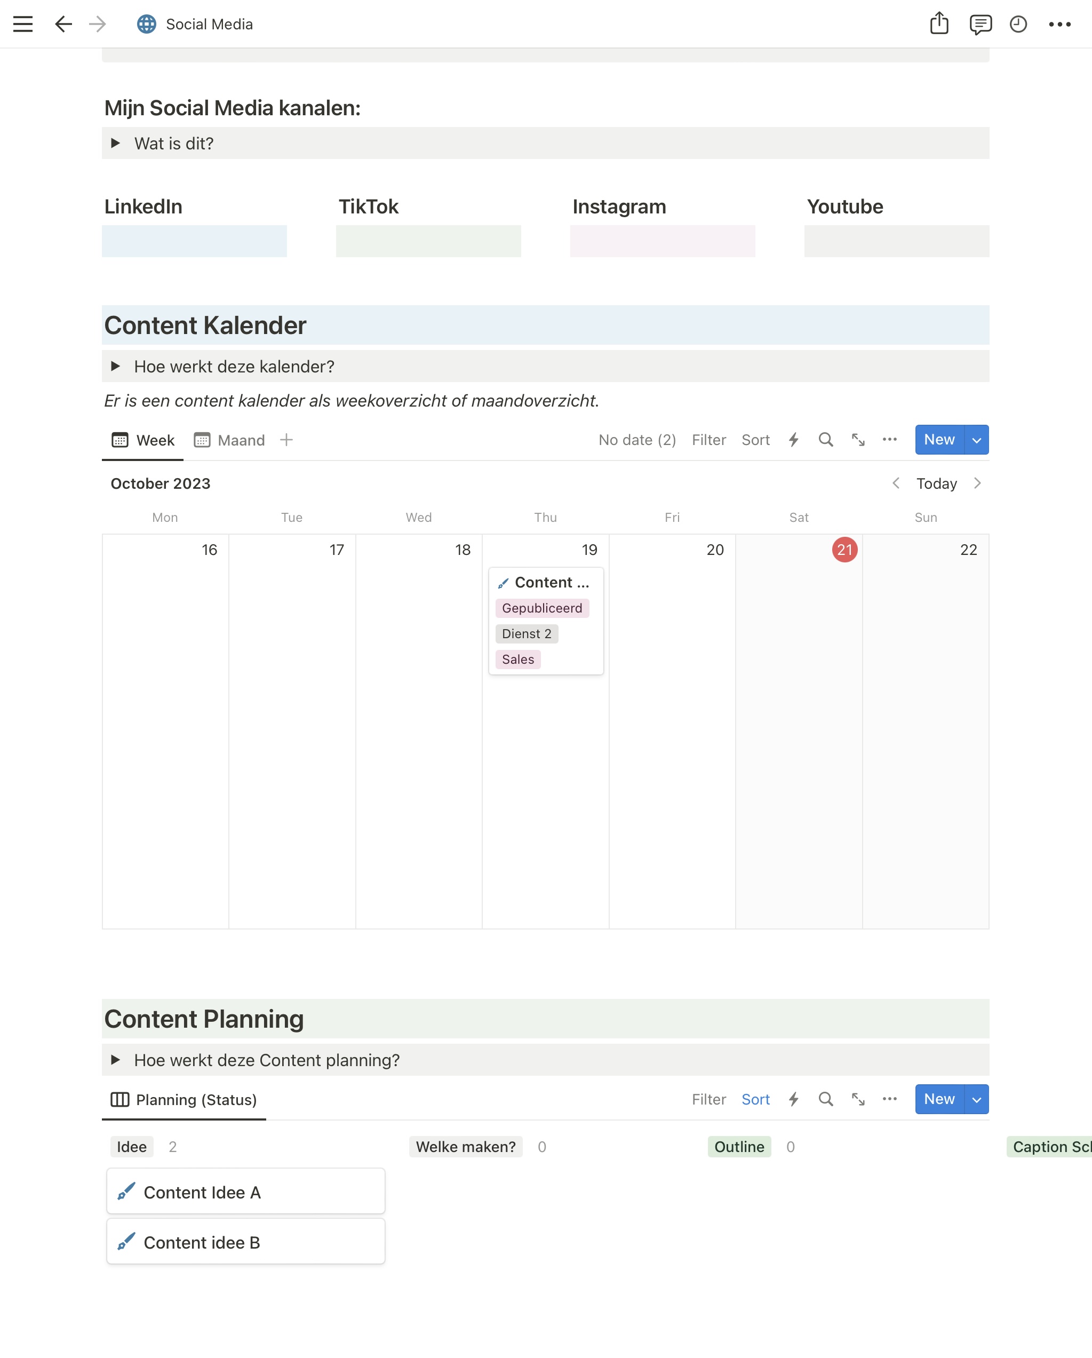Expand 'Hoe werkt deze Content planning?' toggle

[x=115, y=1059]
